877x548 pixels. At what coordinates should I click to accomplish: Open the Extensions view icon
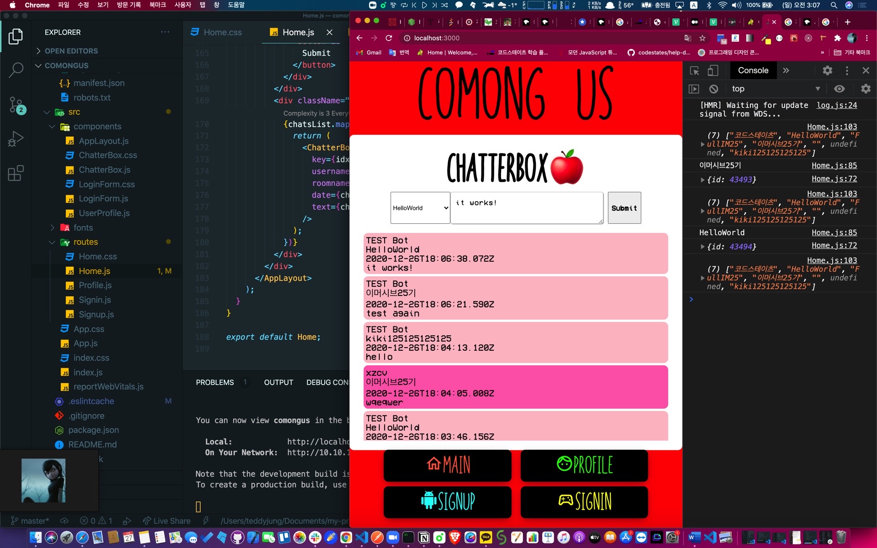point(16,173)
